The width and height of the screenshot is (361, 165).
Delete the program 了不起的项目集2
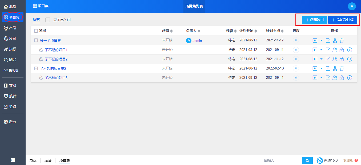pyautogui.click(x=342, y=68)
